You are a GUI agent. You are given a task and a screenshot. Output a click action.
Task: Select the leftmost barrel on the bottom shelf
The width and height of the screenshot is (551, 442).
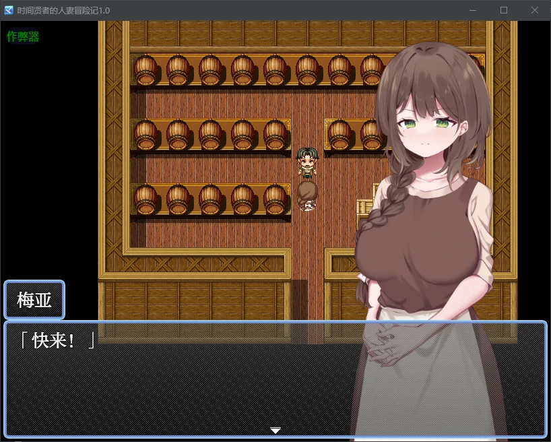[x=145, y=199]
